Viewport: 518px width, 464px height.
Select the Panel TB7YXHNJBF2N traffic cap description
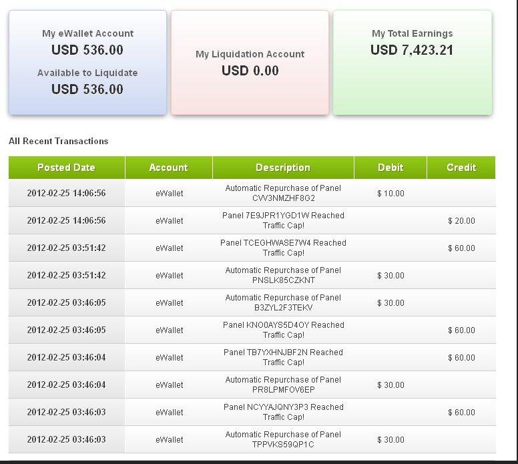coord(283,357)
